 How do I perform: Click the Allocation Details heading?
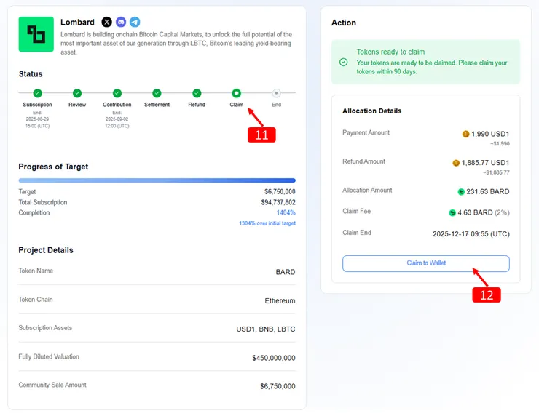372,111
